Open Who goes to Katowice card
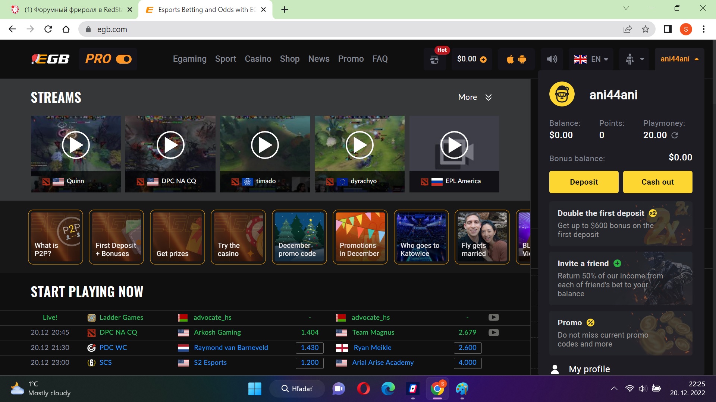This screenshot has height=402, width=716. [x=421, y=237]
